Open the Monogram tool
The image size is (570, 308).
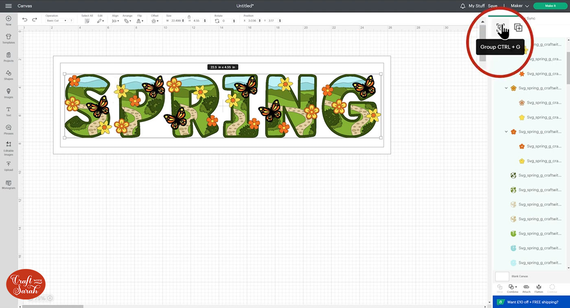(x=9, y=185)
